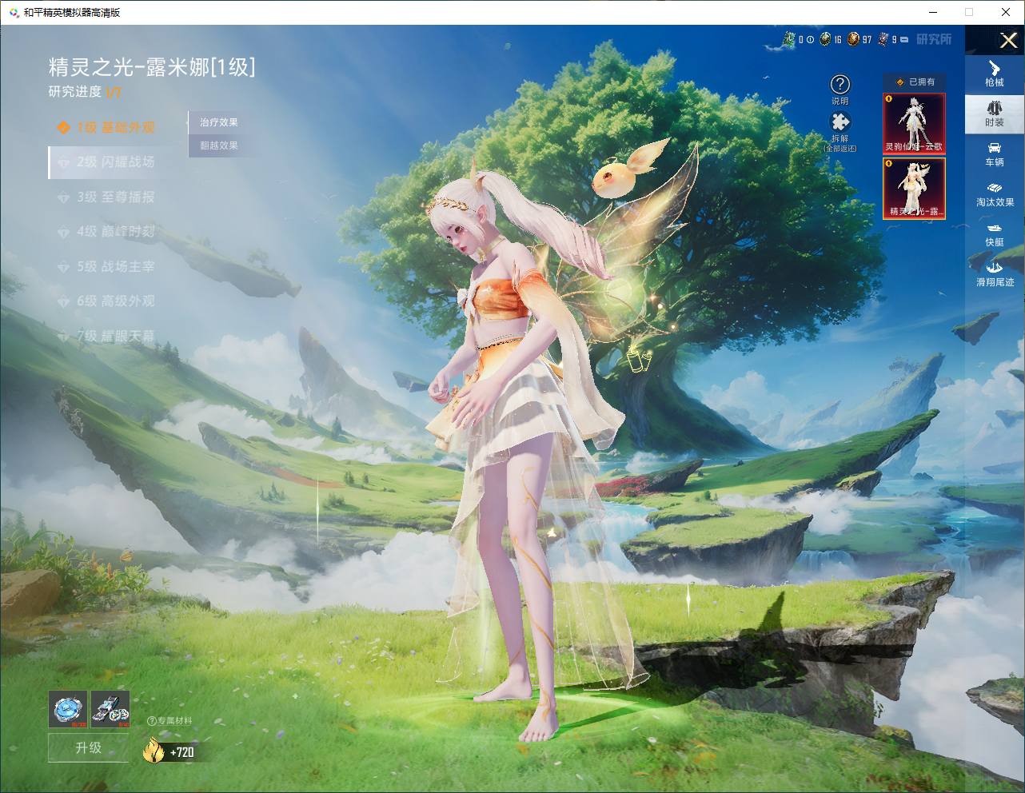Click the 升级 upgrade button
The height and width of the screenshot is (793, 1025).
(88, 748)
